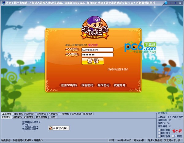Click the 收藏洛克 button
184x143 pixels.
[120, 85]
